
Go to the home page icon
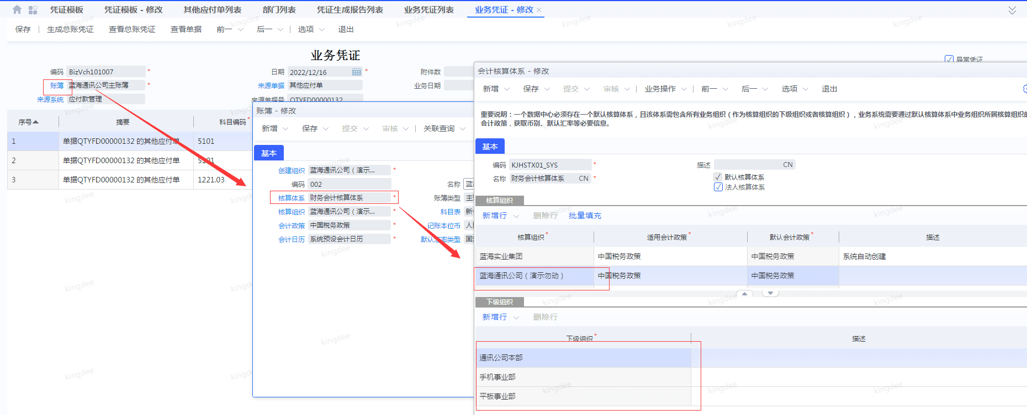tap(17, 10)
